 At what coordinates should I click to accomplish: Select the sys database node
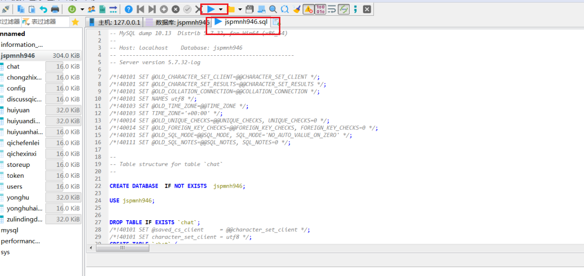click(5, 252)
